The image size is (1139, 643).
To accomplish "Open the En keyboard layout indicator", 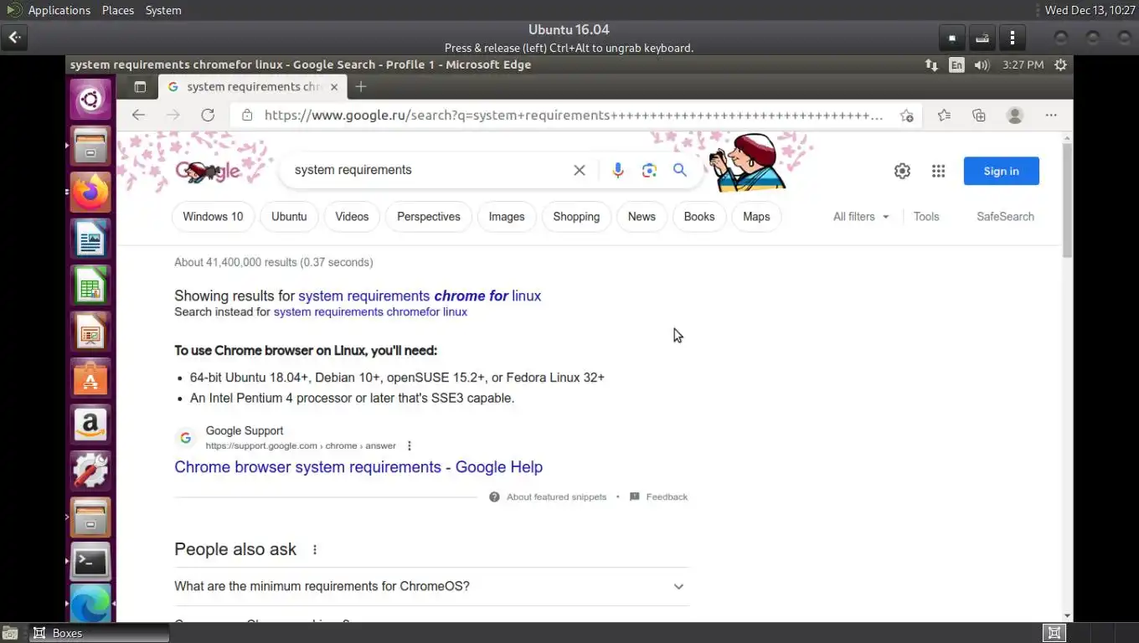I will click(956, 64).
